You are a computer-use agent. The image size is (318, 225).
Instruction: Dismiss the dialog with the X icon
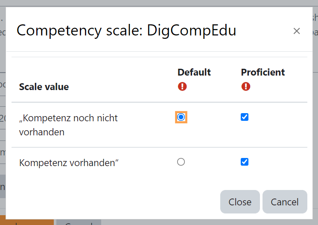tap(297, 31)
